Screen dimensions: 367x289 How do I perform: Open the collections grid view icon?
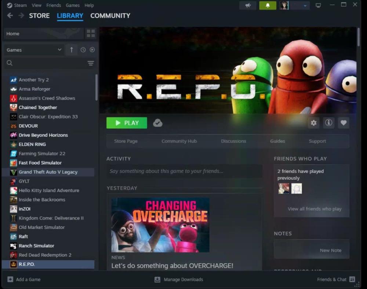pos(91,33)
